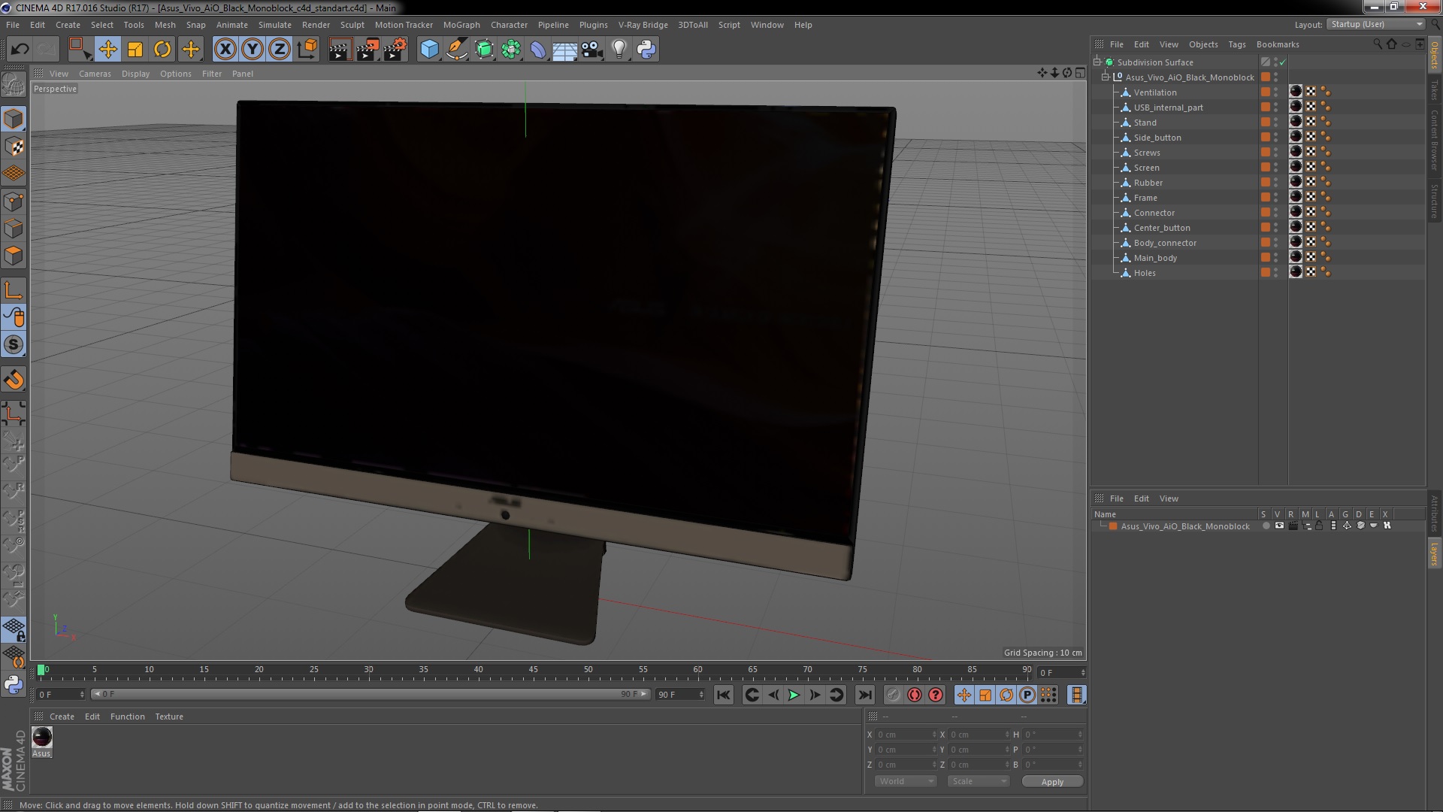This screenshot has height=812, width=1443.
Task: Add Cube primitive object
Action: 429,50
